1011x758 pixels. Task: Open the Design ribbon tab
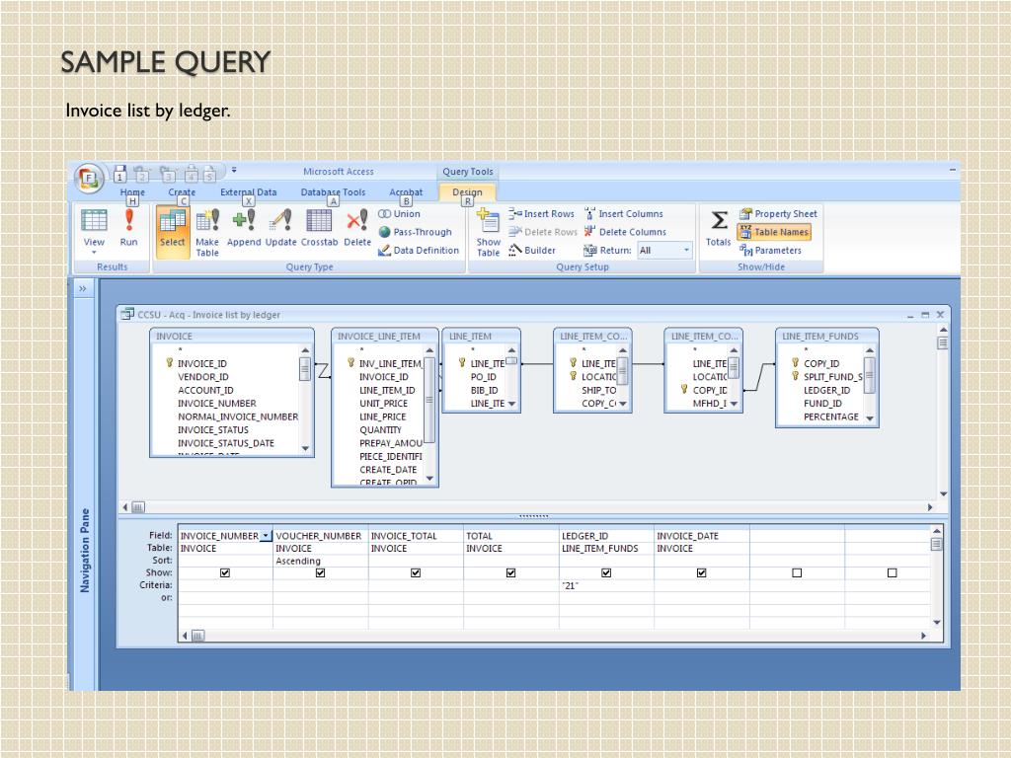pos(467,192)
